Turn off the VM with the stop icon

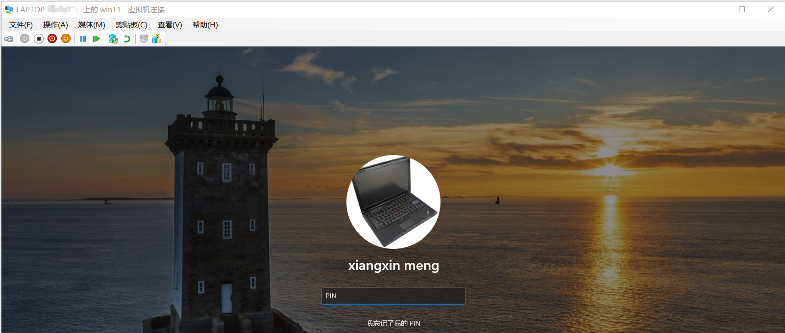tap(39, 39)
